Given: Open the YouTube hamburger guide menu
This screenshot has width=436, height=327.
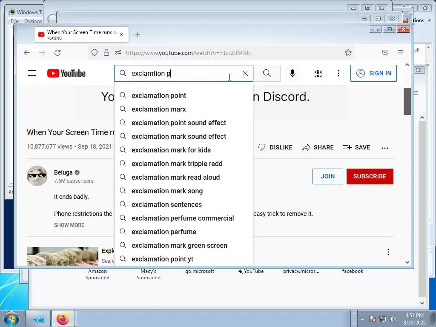Looking at the screenshot, I should 32,73.
